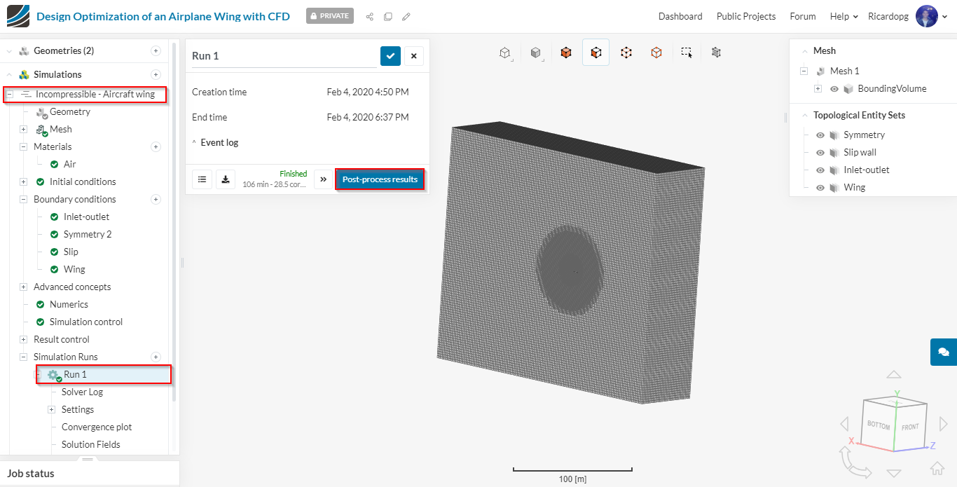Click the BOTTOM face of orientation cube

pyautogui.click(x=879, y=425)
